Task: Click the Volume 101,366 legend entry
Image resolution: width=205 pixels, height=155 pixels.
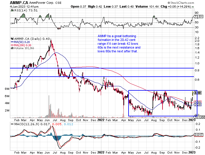Action: click(24, 48)
